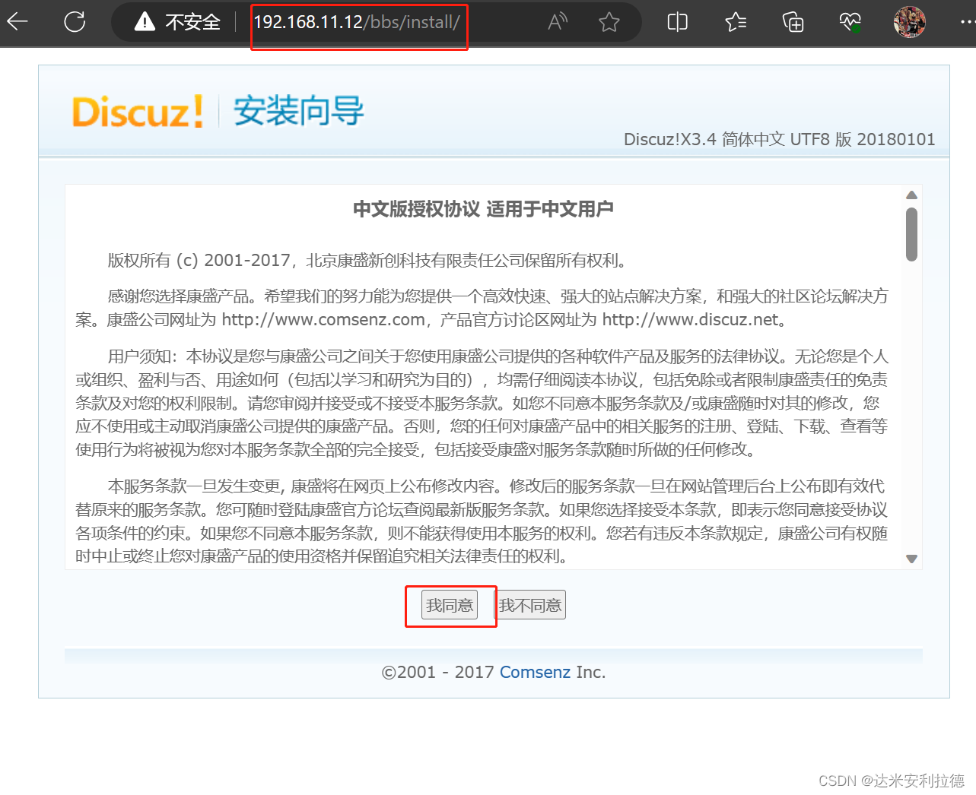This screenshot has width=976, height=795.
Task: Click the license scrollbar up arrow
Action: 911,195
